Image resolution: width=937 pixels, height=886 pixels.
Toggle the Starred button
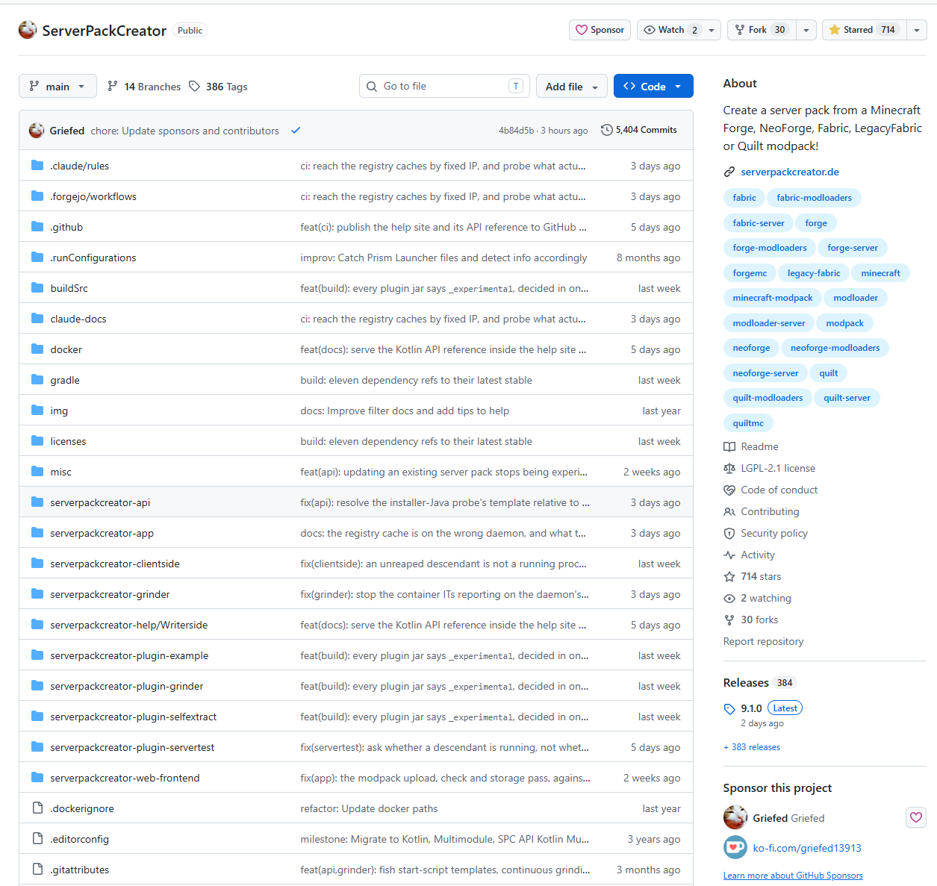(864, 30)
